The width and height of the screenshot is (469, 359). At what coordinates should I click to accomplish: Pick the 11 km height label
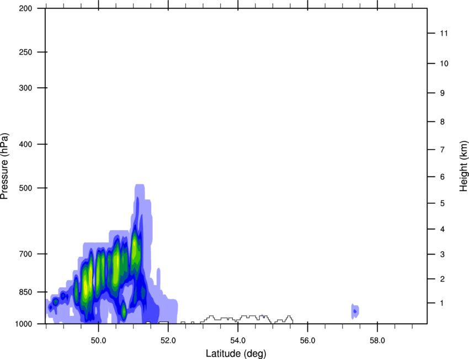pyautogui.click(x=444, y=33)
